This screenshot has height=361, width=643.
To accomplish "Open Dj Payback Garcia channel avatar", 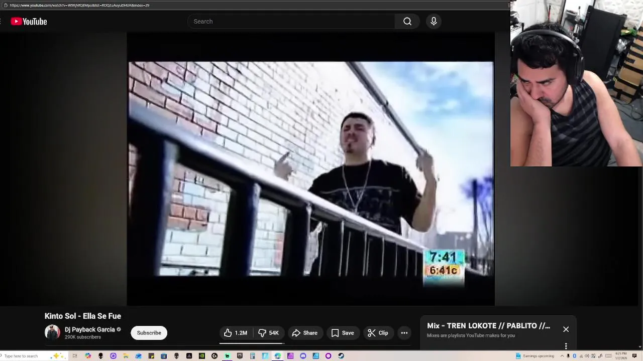I will (x=52, y=332).
